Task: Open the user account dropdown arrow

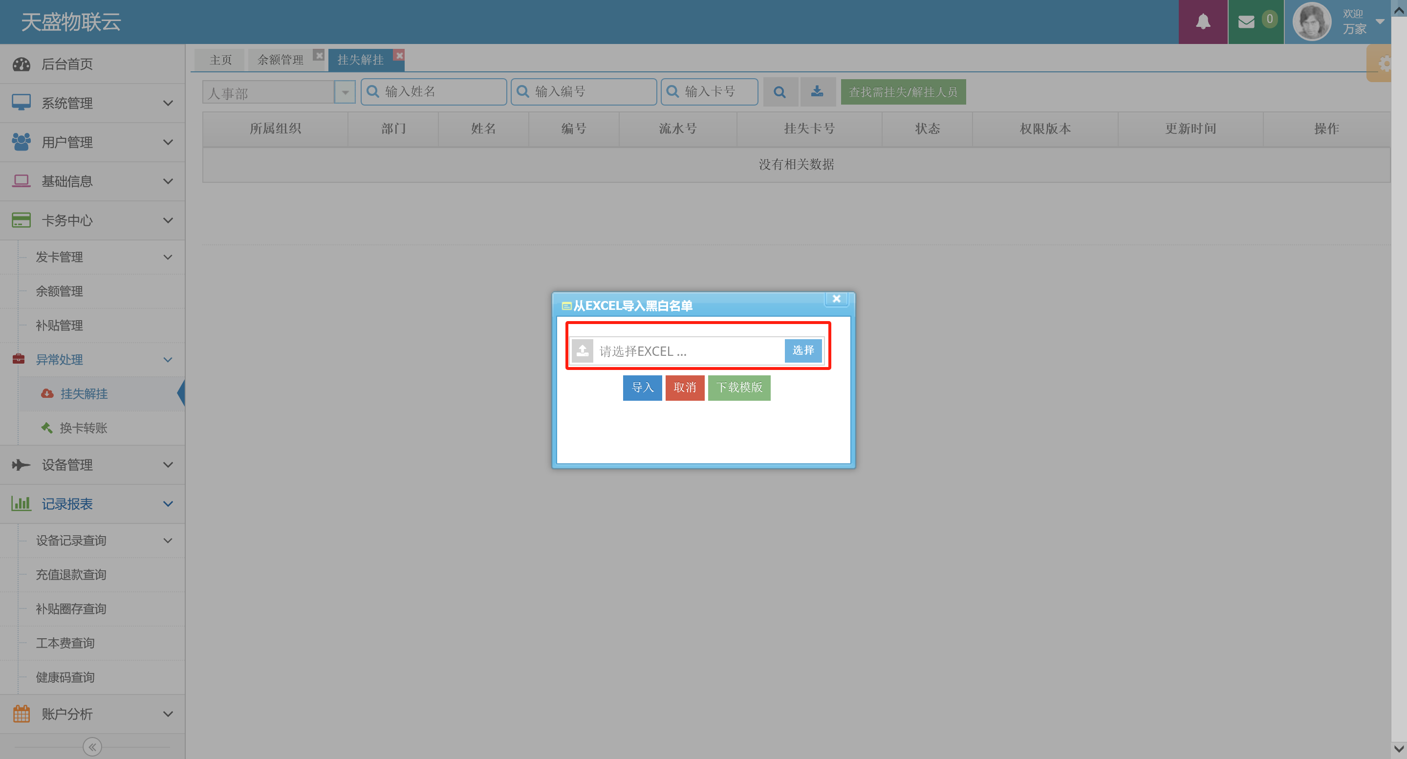Action: [1380, 22]
